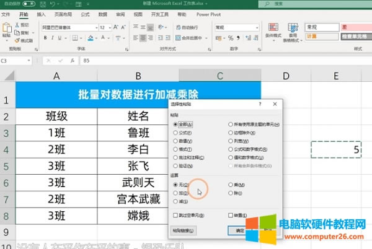
Task: Open the 公式 (Formulas) ribbon tab
Action: (85, 13)
